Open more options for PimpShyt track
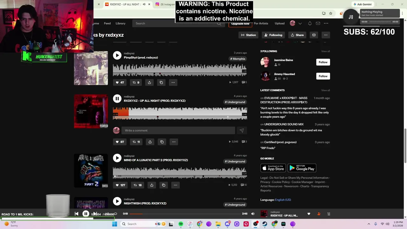This screenshot has height=229, width=407. pos(173,82)
